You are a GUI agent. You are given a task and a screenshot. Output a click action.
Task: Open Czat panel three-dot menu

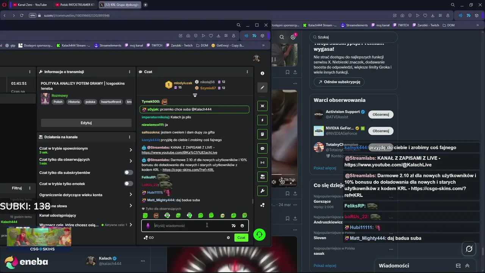[247, 72]
